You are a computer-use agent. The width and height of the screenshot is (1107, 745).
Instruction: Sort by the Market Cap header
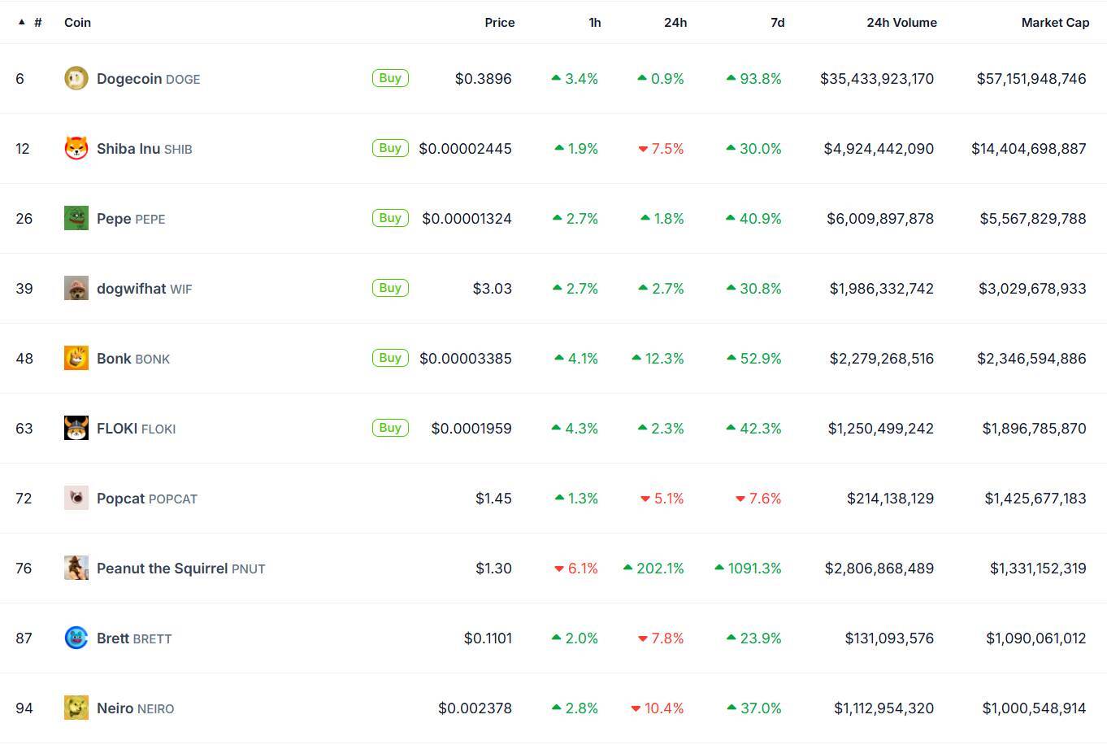(1055, 23)
